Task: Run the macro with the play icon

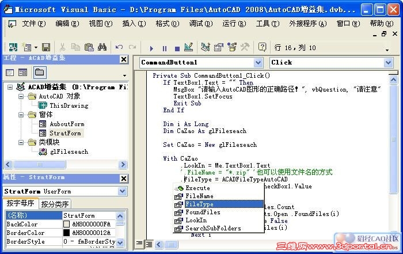Action: click(x=151, y=48)
